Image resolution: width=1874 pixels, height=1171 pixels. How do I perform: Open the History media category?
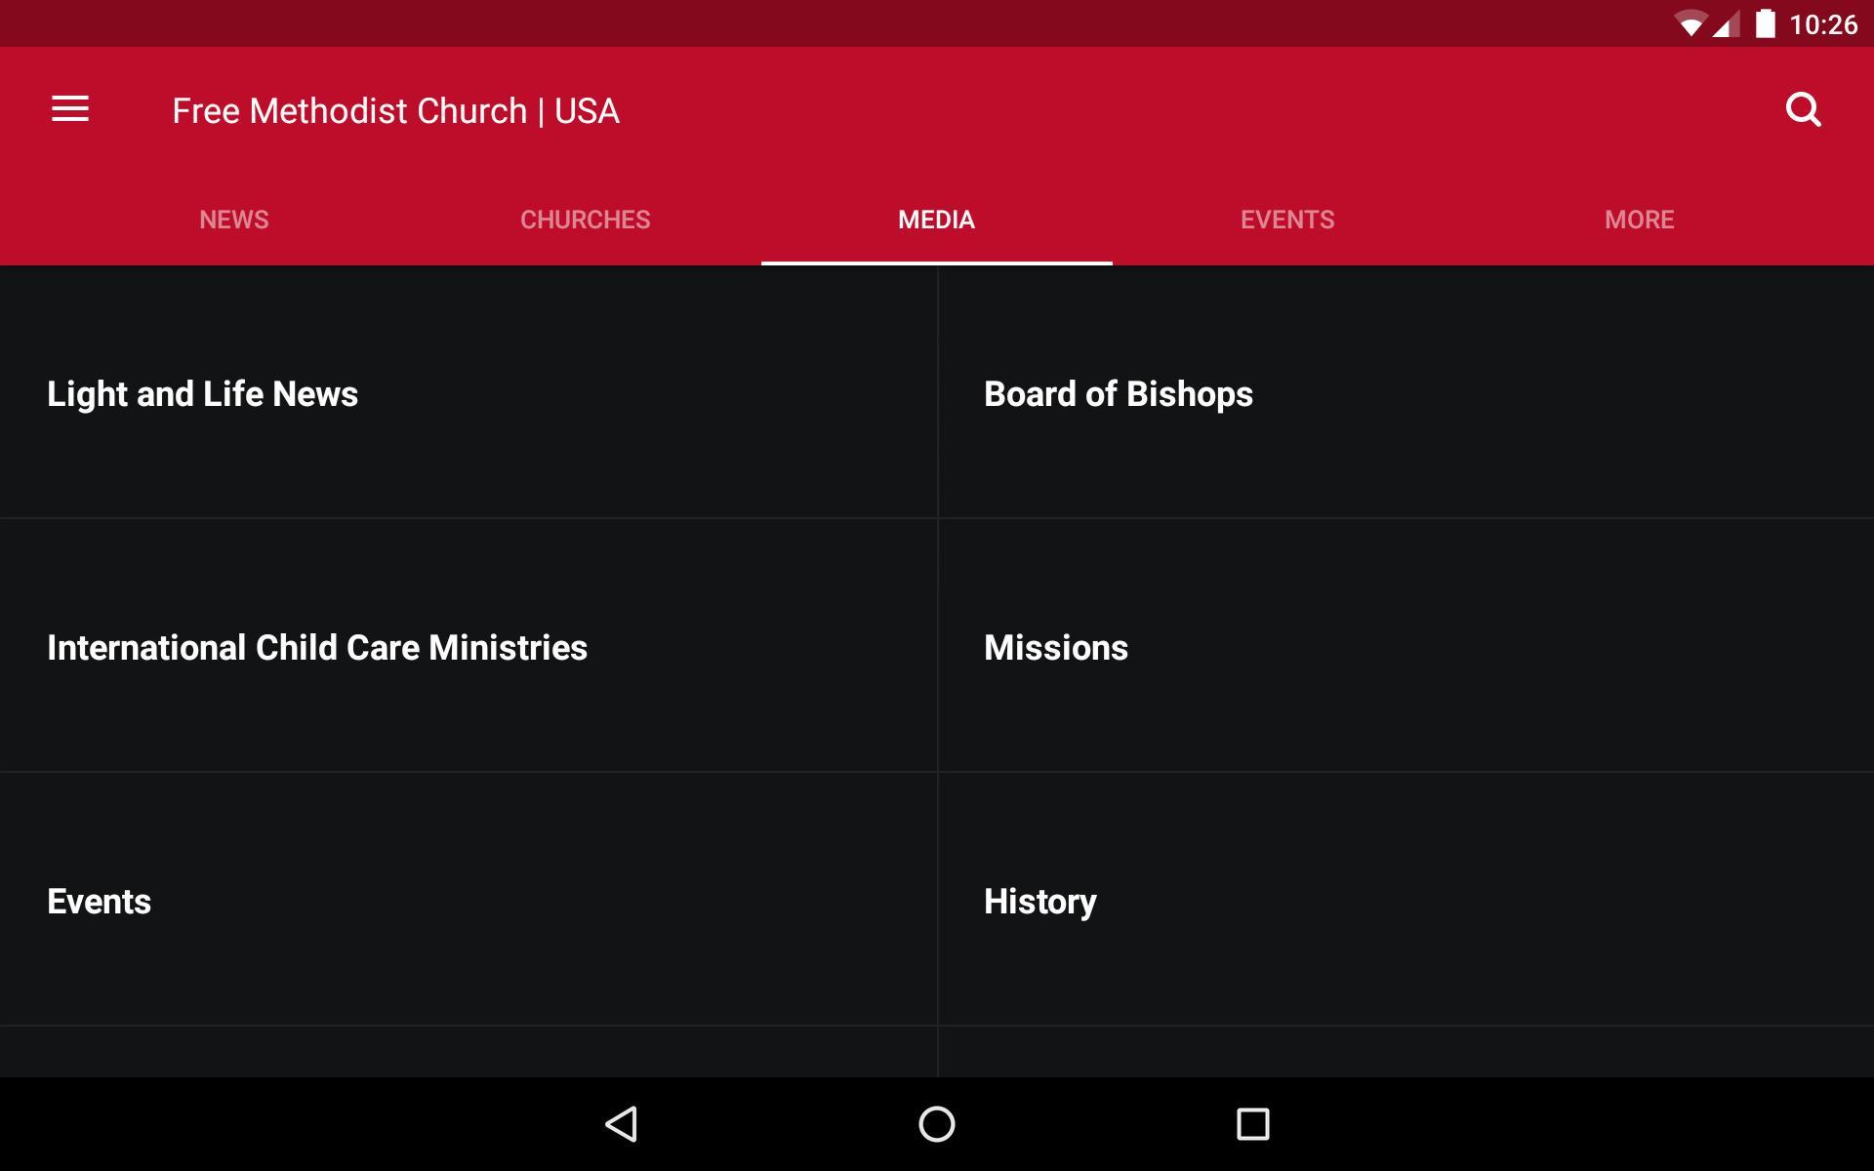pos(1406,900)
